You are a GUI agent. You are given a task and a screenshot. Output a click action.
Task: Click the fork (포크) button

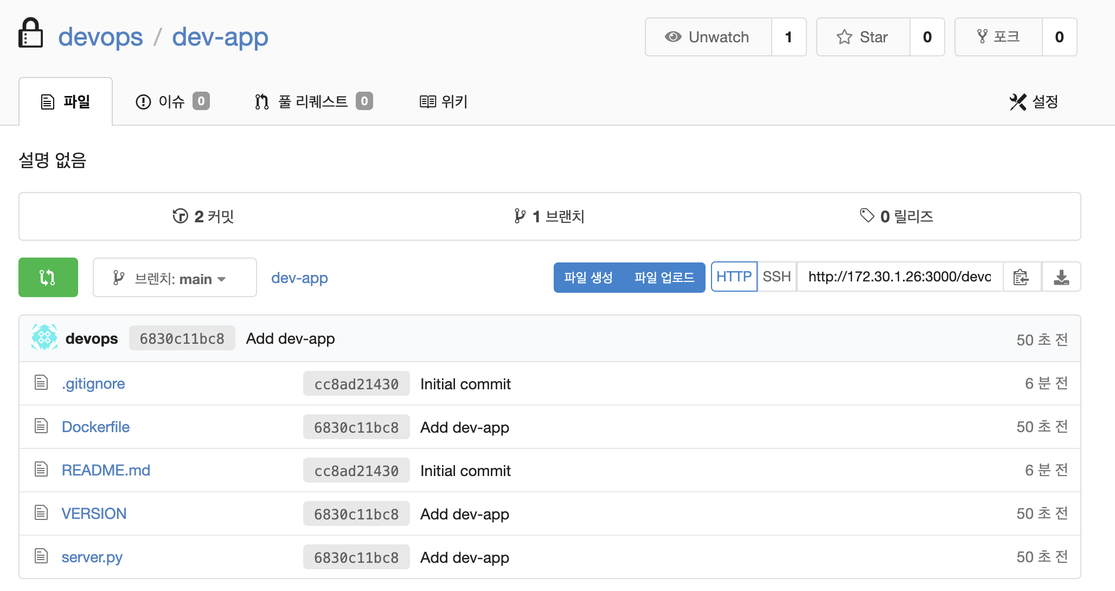(998, 37)
